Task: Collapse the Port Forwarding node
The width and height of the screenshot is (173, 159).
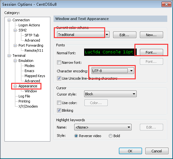Action: (15, 45)
